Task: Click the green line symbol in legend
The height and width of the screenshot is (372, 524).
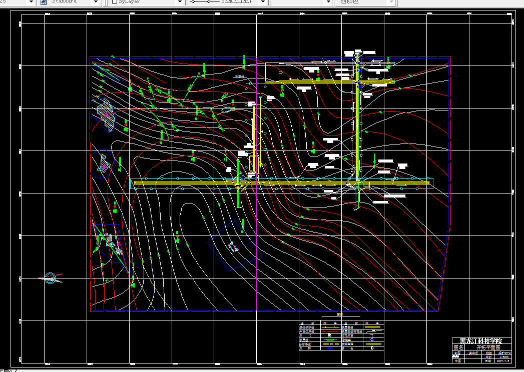Action: click(x=330, y=340)
